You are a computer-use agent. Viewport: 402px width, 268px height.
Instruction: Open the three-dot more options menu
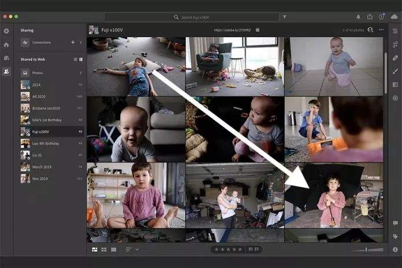pyautogui.click(x=381, y=30)
